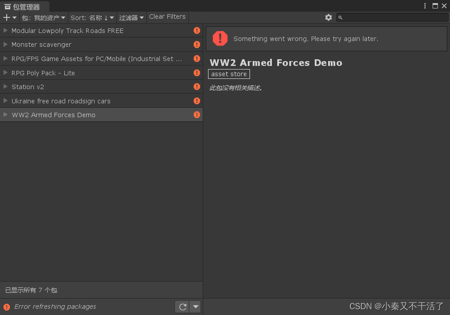450x315 pixels.
Task: Open the Package Manager settings gear
Action: [x=329, y=17]
